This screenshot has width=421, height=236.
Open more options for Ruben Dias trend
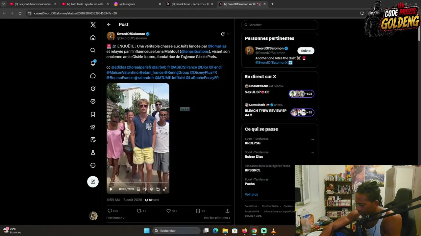[x=312, y=153]
